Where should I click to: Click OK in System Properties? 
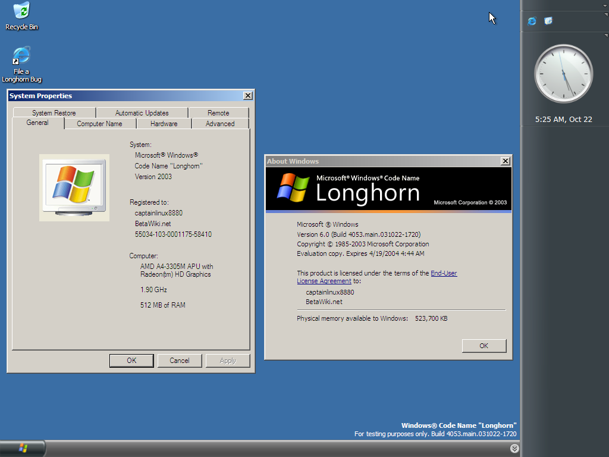coord(131,361)
